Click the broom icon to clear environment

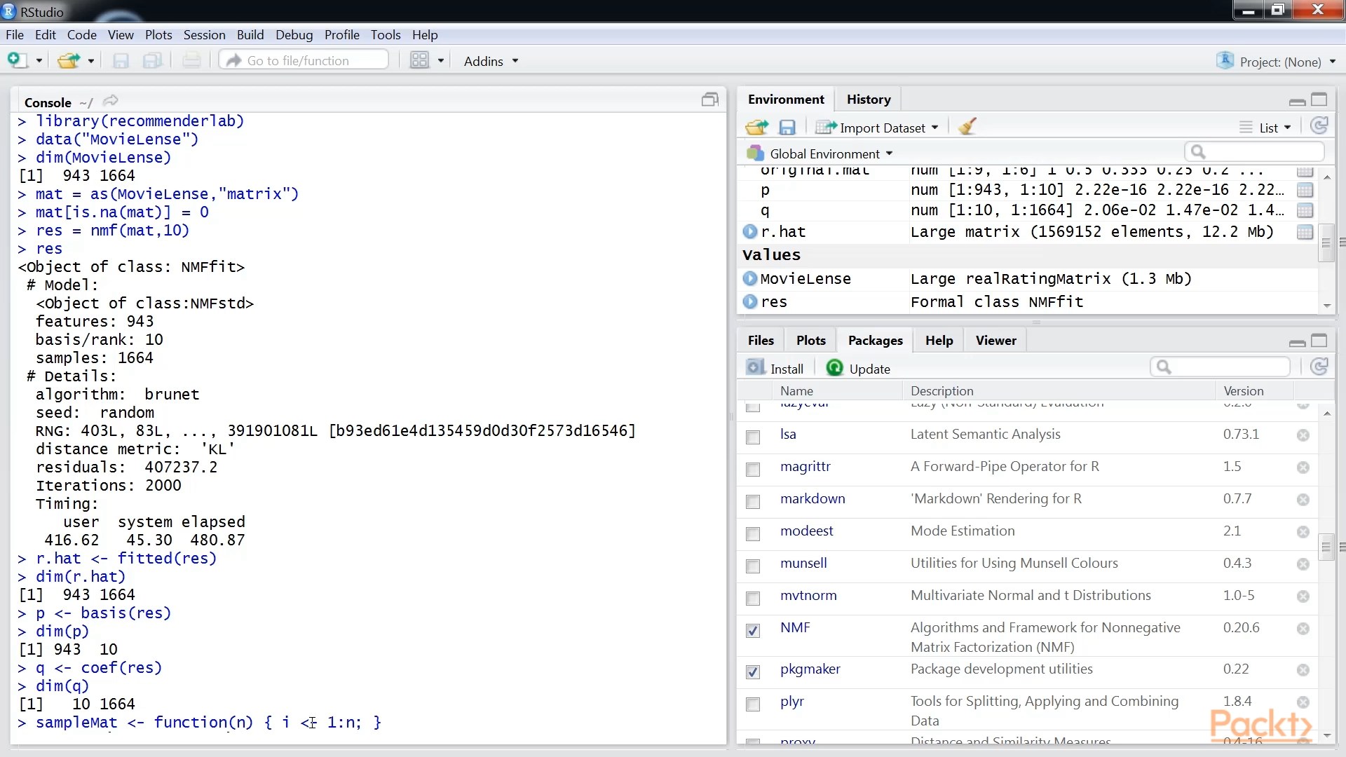coord(967,127)
